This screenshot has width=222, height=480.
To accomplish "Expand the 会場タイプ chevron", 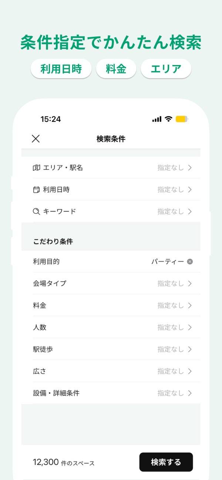I will (190, 283).
